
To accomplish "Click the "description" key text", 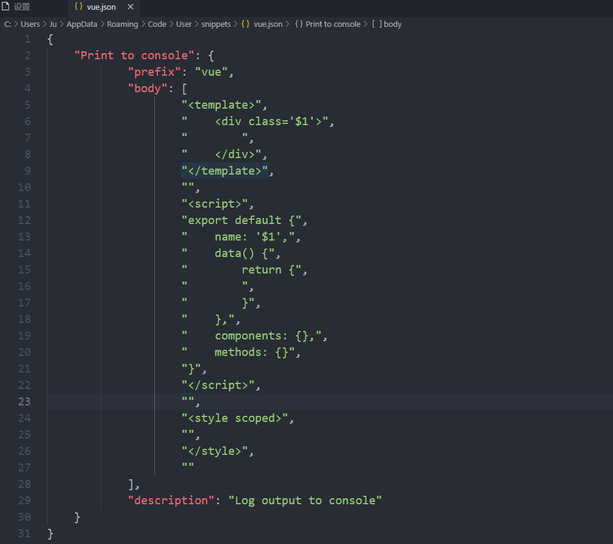I will pyautogui.click(x=171, y=501).
